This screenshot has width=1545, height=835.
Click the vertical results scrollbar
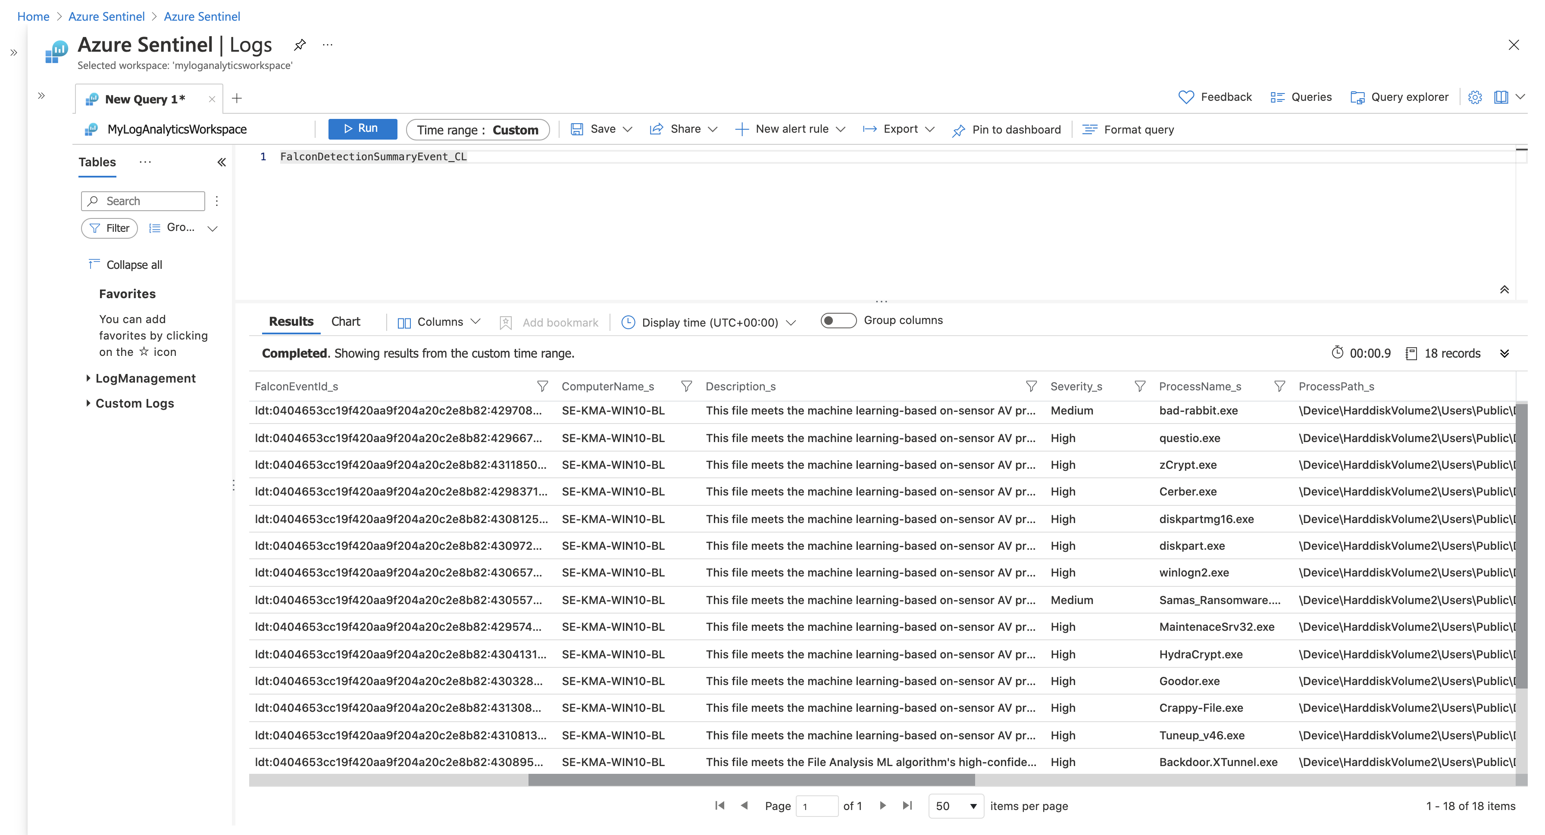pos(1521,545)
